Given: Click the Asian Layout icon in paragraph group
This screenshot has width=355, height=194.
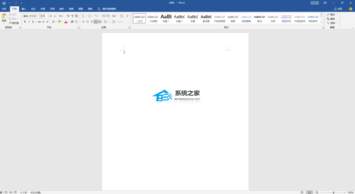Looking at the screenshot, I should coord(114,16).
